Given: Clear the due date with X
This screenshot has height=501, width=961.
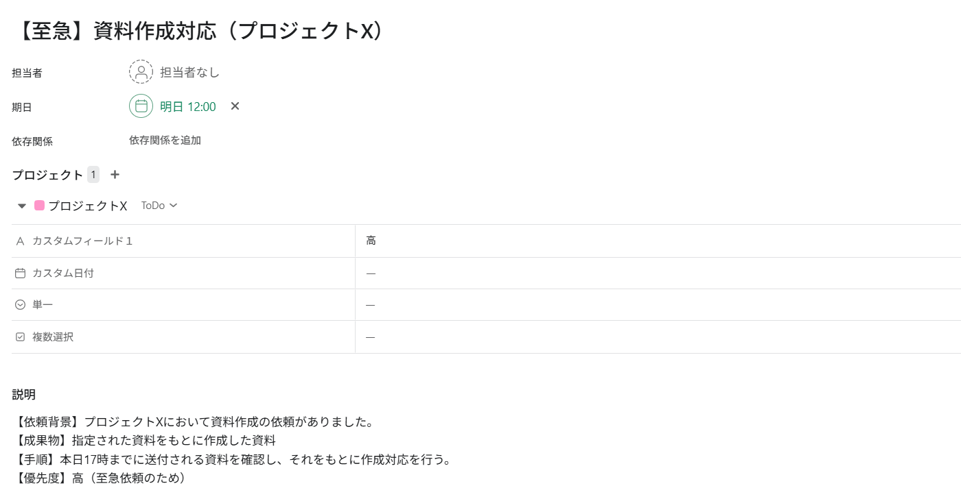Looking at the screenshot, I should [235, 106].
